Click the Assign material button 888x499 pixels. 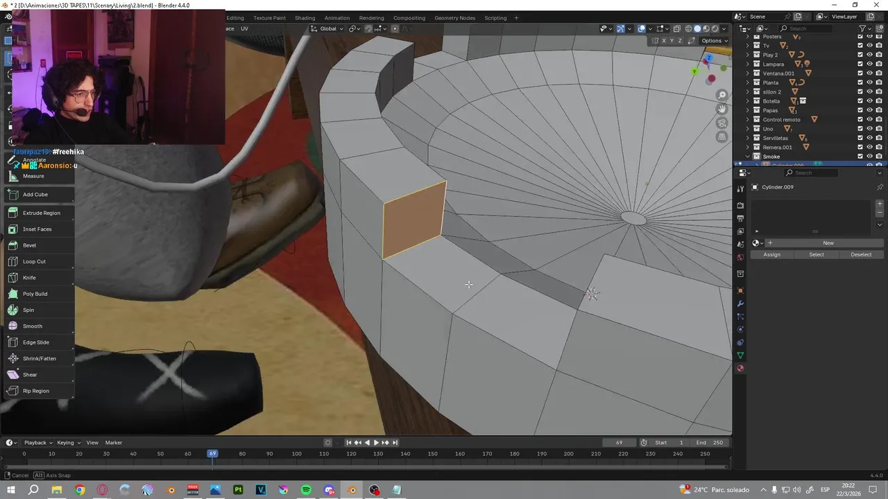pos(772,254)
